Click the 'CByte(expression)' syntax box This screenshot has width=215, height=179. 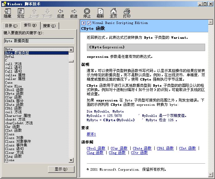(146, 47)
